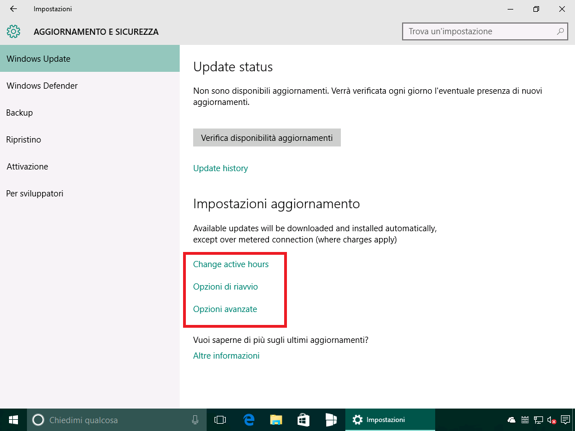Open Task View from the taskbar
The width and height of the screenshot is (575, 431).
(x=220, y=420)
